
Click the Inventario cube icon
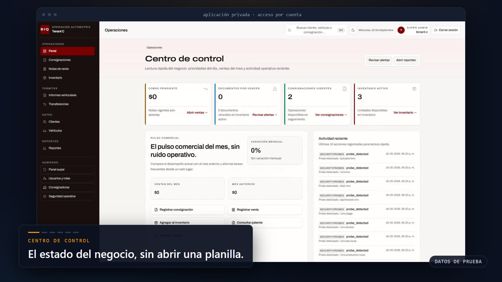tap(45, 78)
